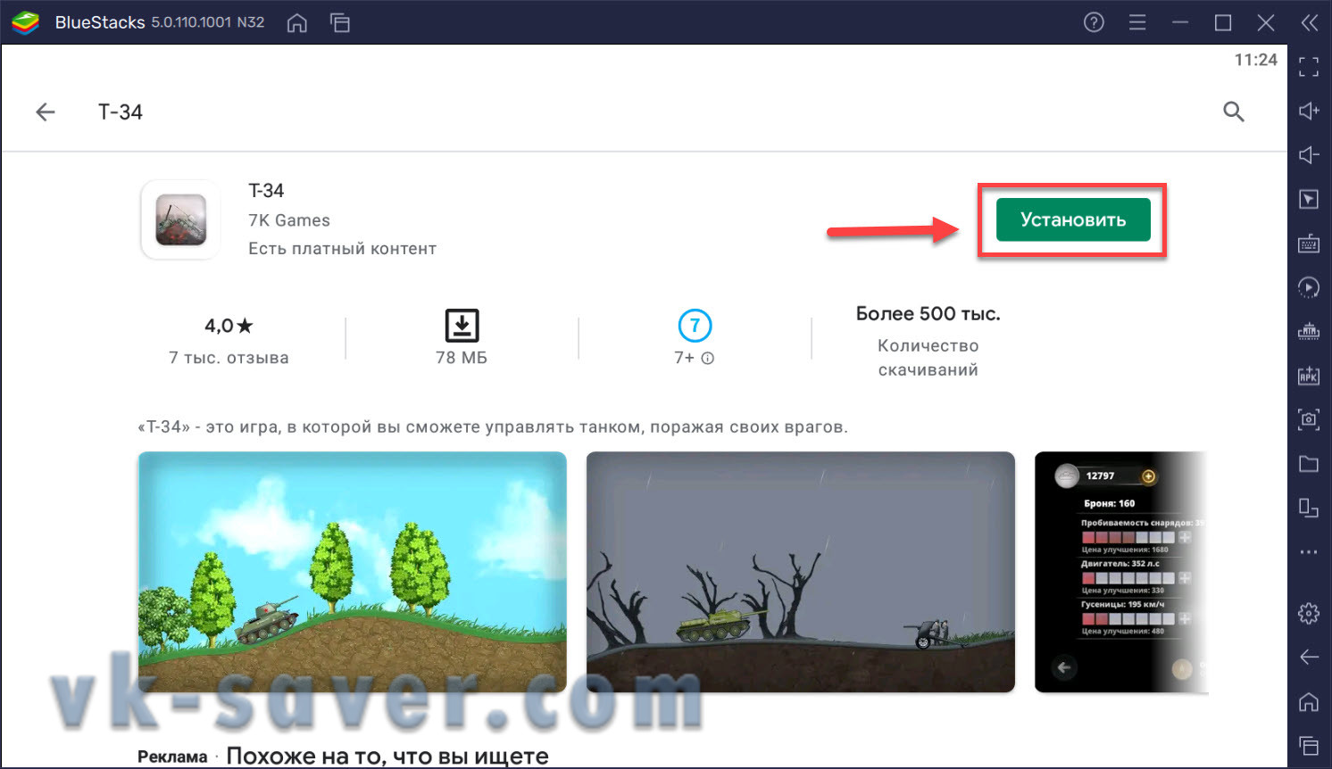The height and width of the screenshot is (769, 1332).
Task: Open the tank upgrades screenshot
Action: coord(1121,572)
